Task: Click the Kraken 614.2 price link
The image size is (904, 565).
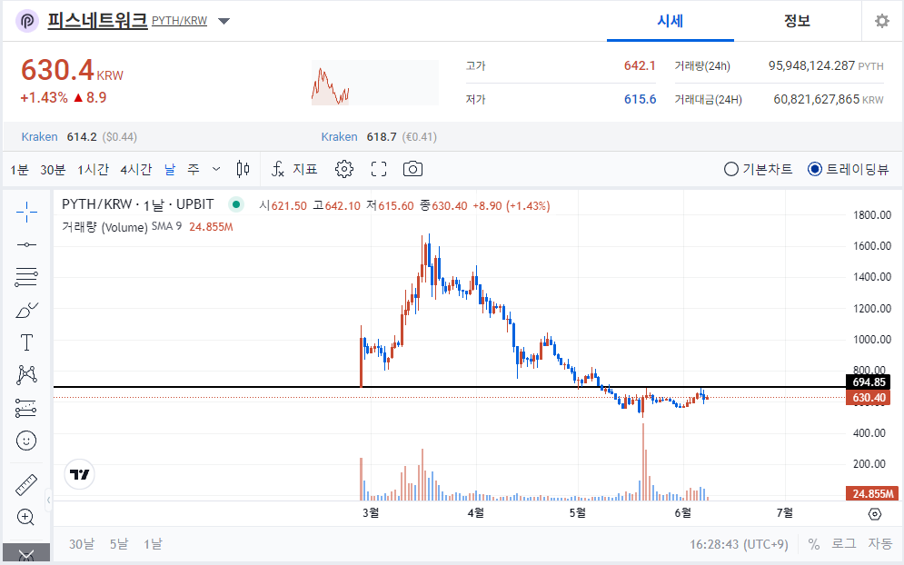Action: pos(58,136)
